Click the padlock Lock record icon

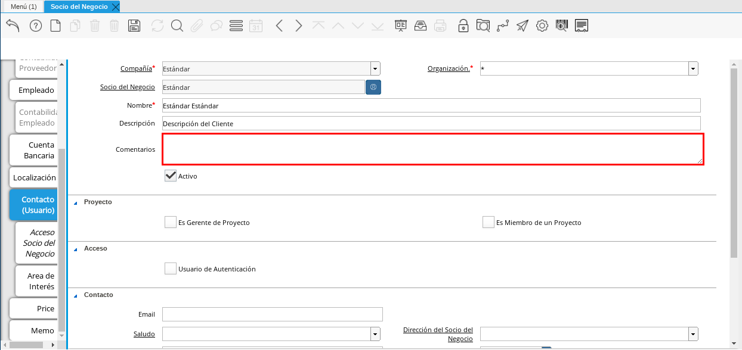[463, 26]
